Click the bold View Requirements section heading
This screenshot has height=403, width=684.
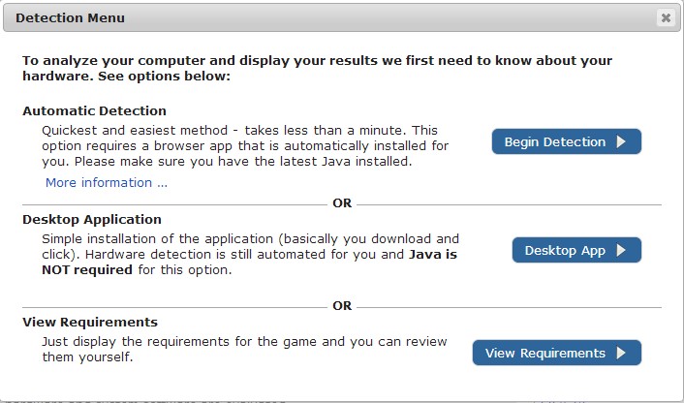[90, 323]
